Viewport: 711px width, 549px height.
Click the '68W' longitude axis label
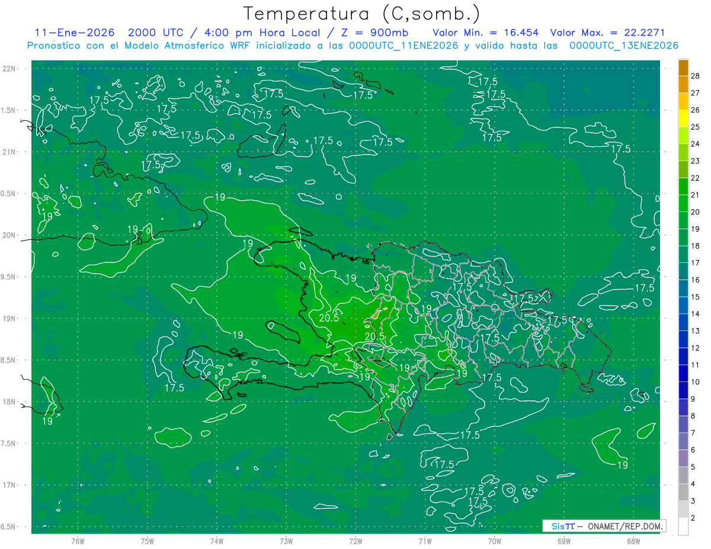[x=633, y=541]
